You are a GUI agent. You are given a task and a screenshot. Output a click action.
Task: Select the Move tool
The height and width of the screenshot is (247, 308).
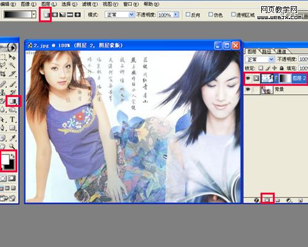[12, 57]
